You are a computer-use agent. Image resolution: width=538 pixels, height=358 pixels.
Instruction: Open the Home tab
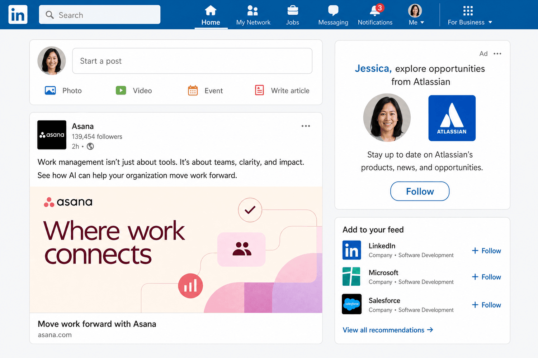point(211,15)
